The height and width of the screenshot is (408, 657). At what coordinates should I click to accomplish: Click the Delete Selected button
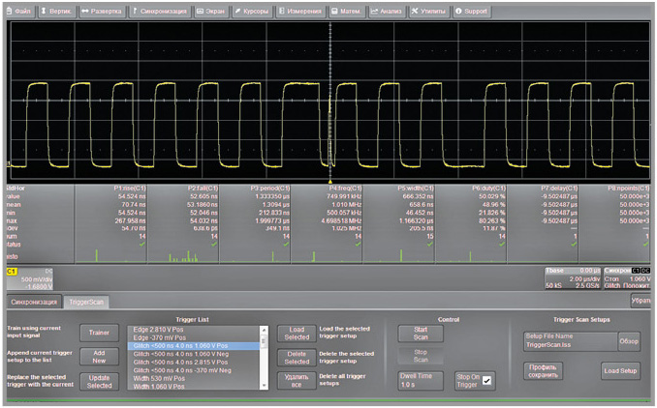[297, 356]
